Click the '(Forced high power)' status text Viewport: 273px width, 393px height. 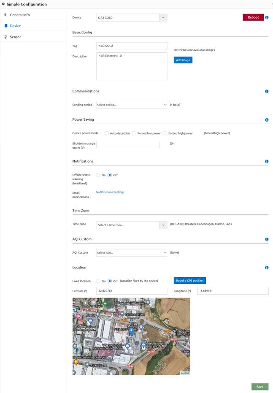[x=216, y=133]
